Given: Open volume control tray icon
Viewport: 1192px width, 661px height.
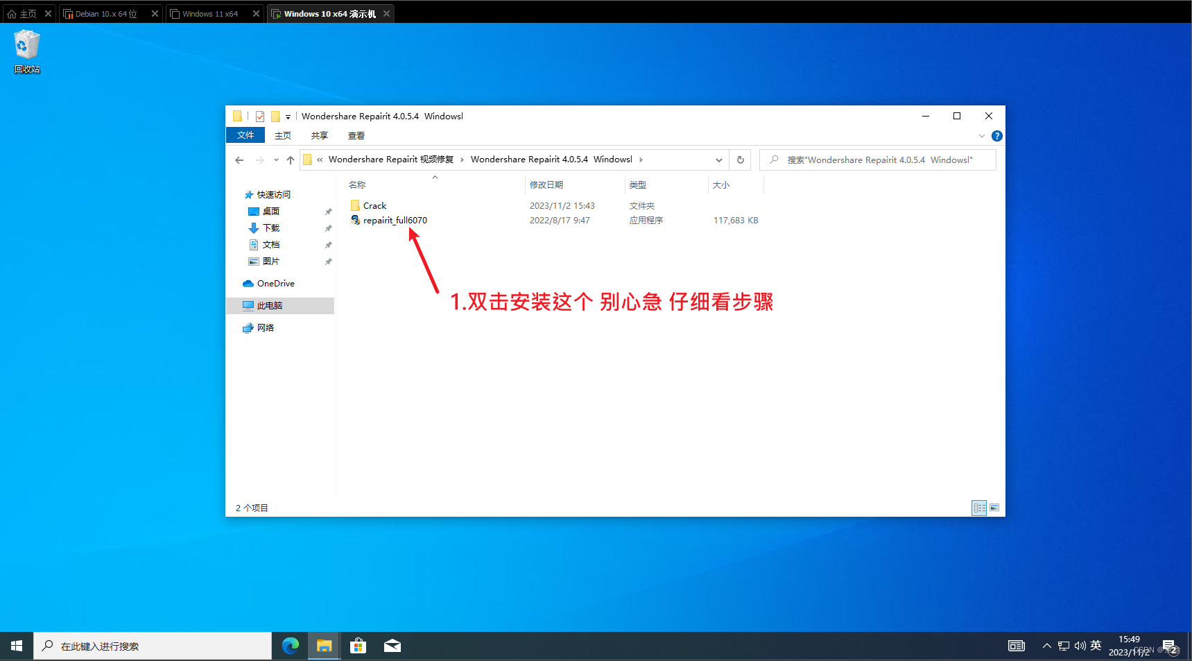Looking at the screenshot, I should point(1080,646).
